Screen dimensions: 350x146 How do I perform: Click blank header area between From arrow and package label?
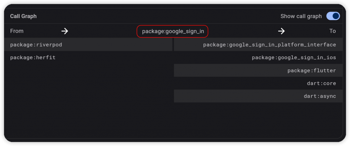(x=103, y=31)
